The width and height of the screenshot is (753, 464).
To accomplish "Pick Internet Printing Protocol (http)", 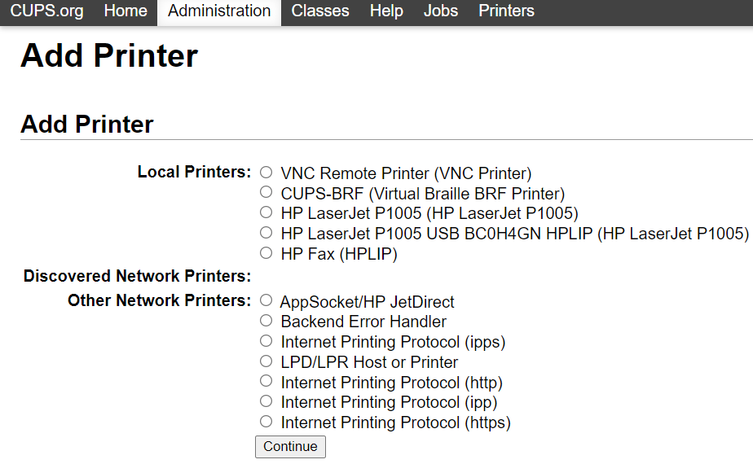I will pyautogui.click(x=266, y=382).
